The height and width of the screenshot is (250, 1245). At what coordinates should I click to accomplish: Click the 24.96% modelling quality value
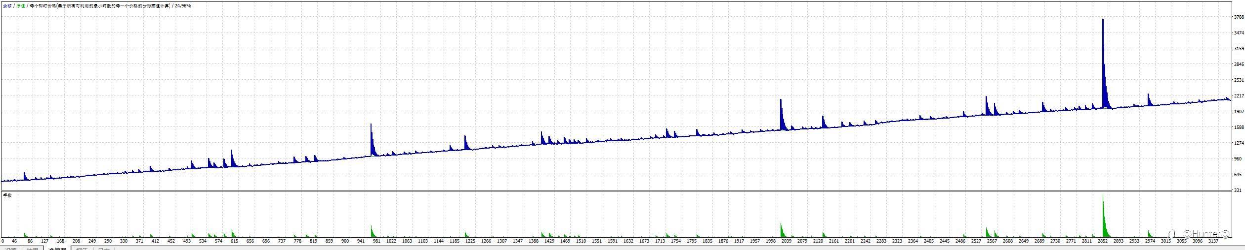[x=183, y=6]
